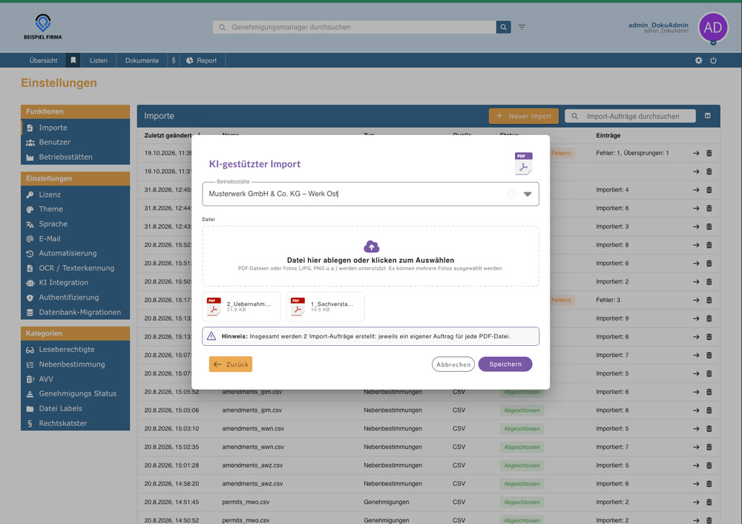Toggle the column layout icon in Importe header

pyautogui.click(x=707, y=116)
